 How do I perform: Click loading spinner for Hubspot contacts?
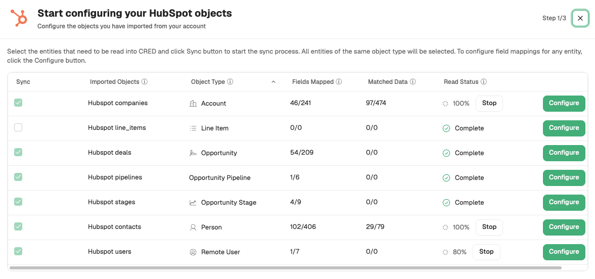445,227
